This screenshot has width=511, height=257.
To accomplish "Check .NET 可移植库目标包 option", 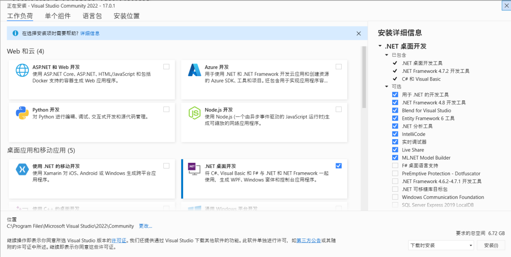I will (x=395, y=189).
